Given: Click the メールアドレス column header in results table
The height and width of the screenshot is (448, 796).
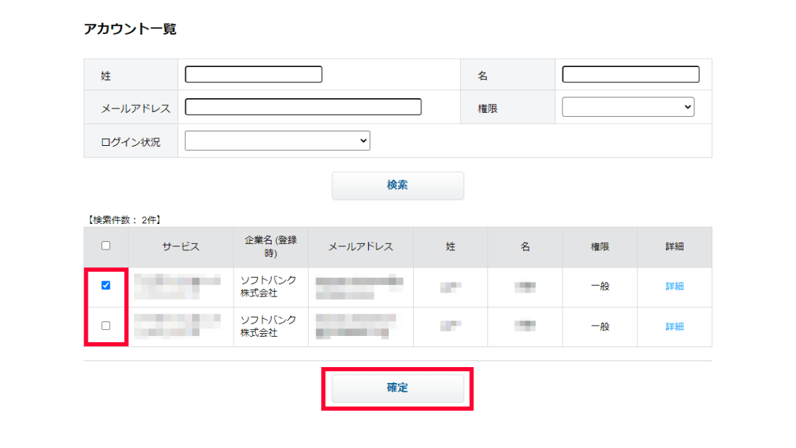Looking at the screenshot, I should point(360,247).
